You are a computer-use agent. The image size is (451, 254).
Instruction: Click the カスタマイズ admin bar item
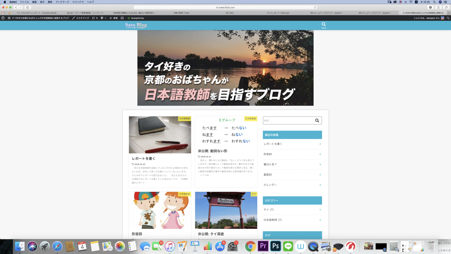click(x=81, y=18)
